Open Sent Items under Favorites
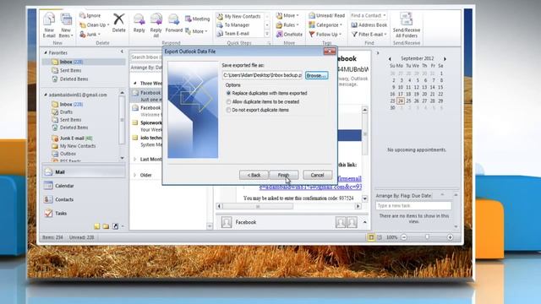Image resolution: width=541 pixels, height=304 pixels. tap(70, 70)
